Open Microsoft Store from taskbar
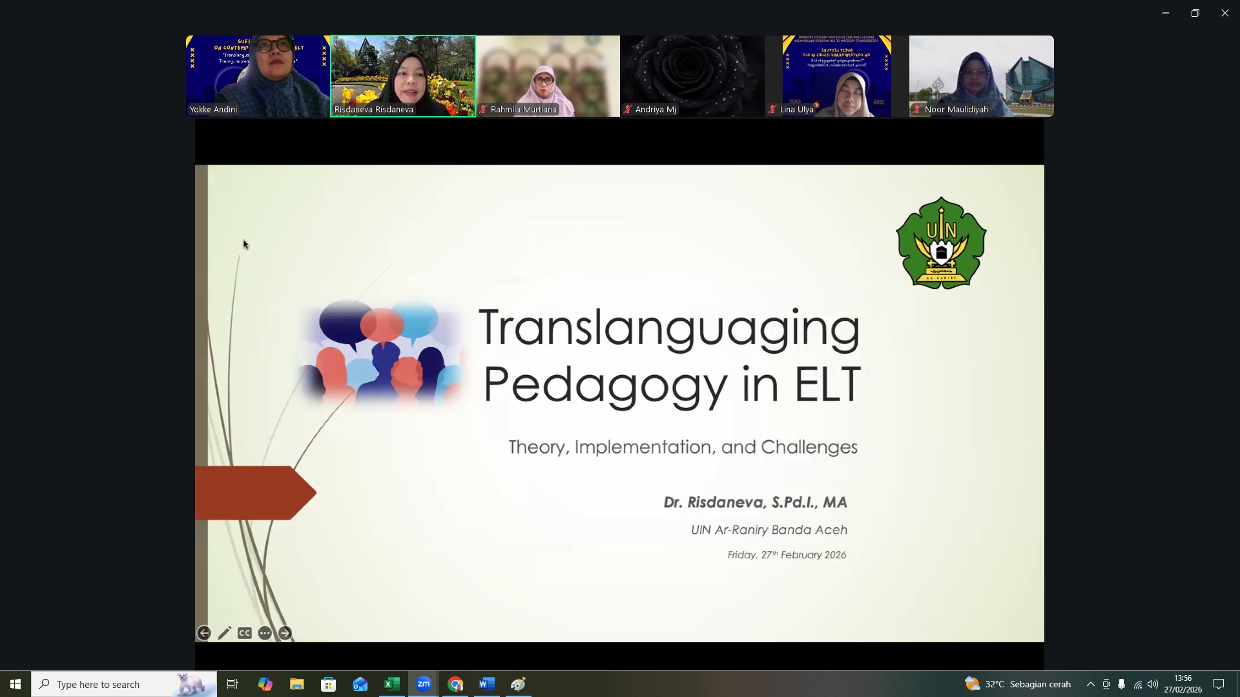Screen dimensions: 1240x697 tap(328, 684)
